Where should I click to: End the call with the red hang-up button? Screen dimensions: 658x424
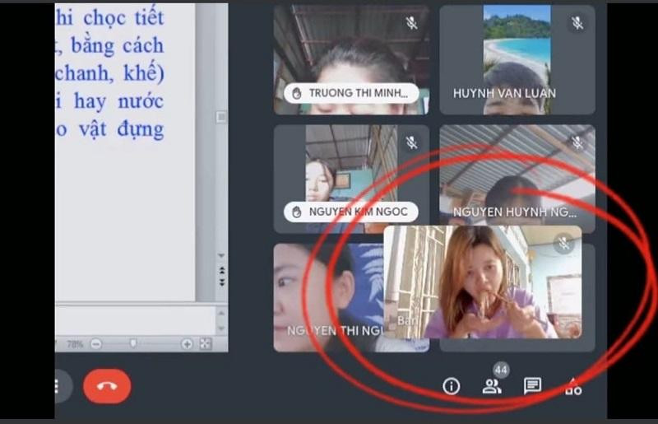point(107,386)
